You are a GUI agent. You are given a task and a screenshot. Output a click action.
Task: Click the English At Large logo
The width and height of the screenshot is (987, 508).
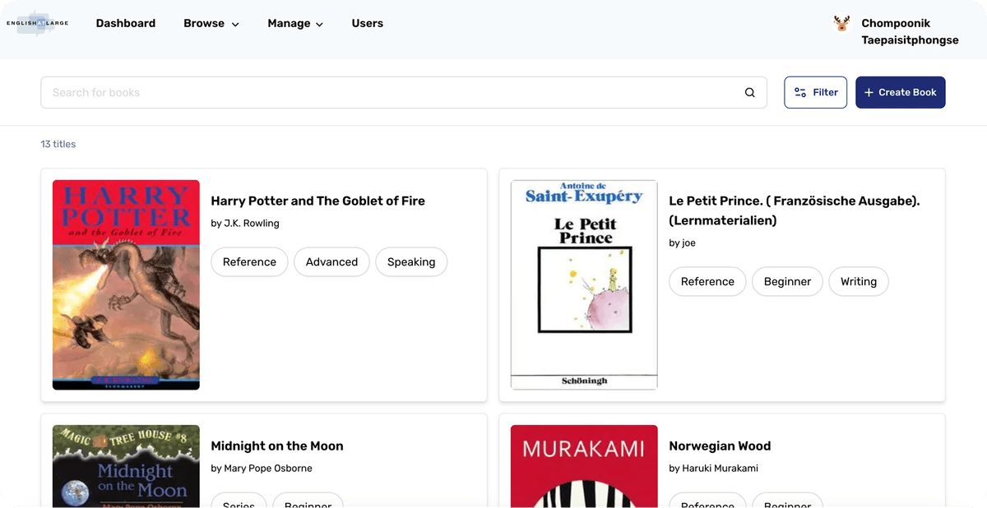click(x=37, y=23)
